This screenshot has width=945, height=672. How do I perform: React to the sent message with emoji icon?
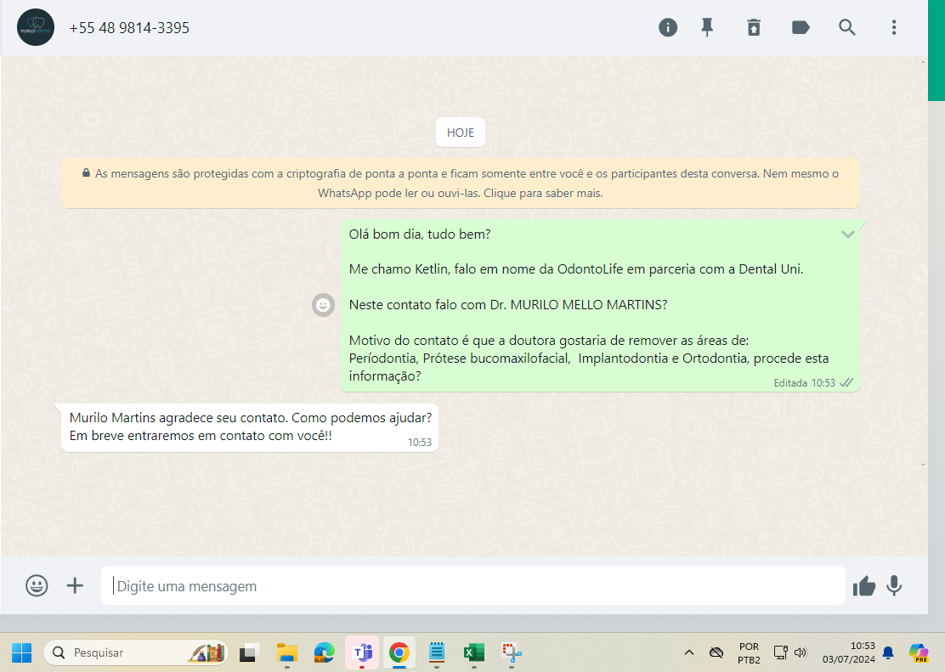point(323,305)
